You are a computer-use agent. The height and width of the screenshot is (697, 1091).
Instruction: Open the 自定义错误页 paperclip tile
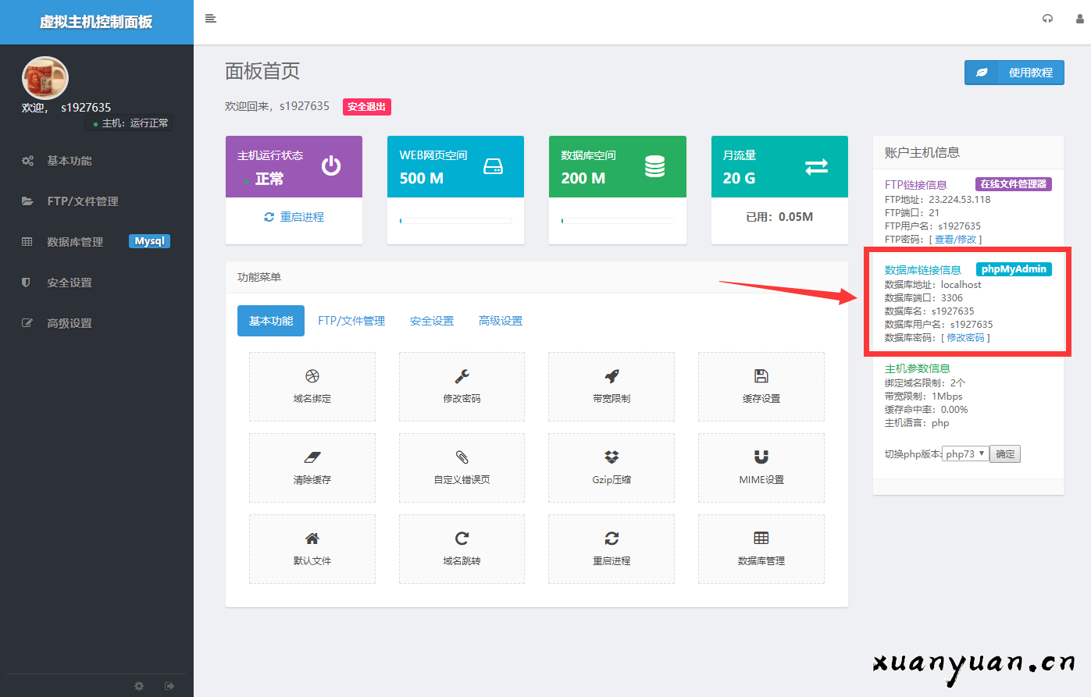tap(462, 468)
